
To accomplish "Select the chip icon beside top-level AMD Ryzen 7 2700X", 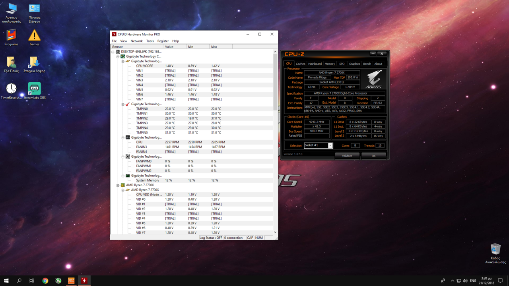I will 123,185.
